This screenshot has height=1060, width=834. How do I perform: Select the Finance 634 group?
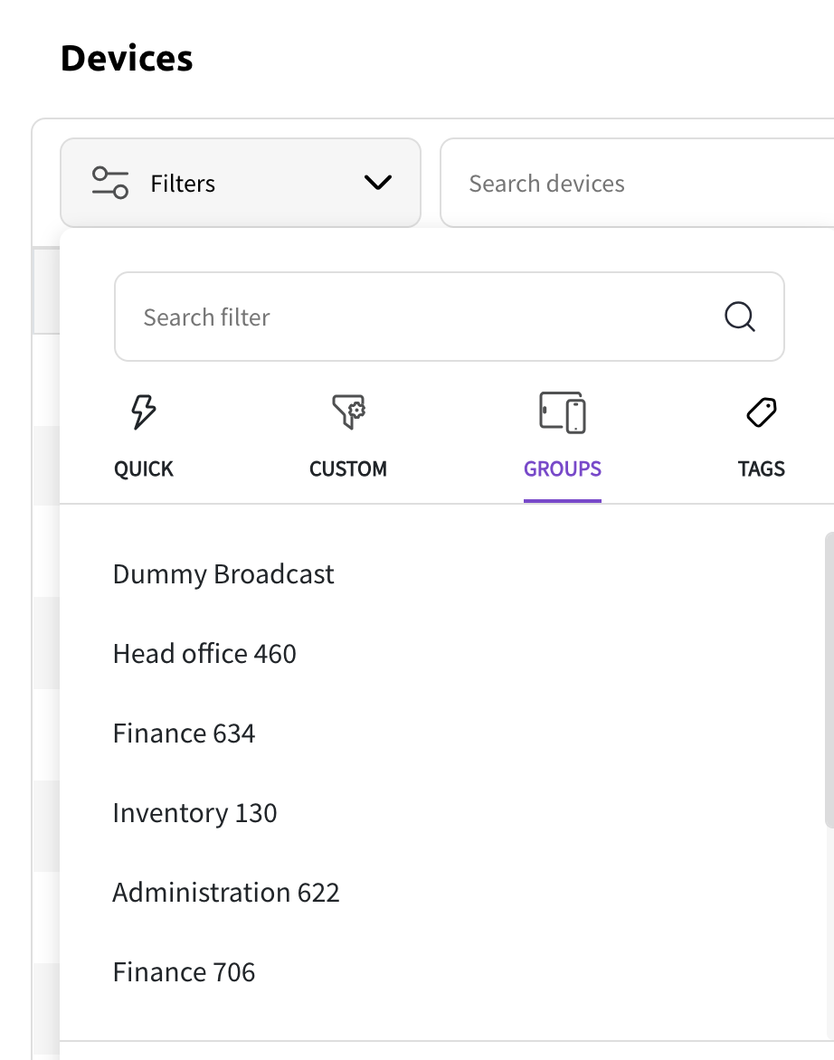pyautogui.click(x=184, y=733)
